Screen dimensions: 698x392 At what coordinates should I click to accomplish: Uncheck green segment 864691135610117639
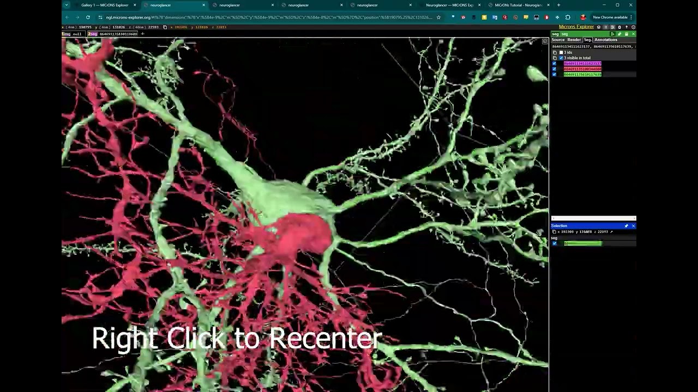point(555,75)
